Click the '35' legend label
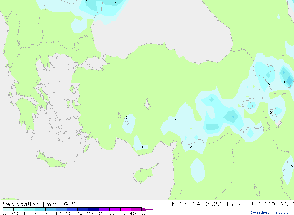The image size is (294, 215). click(111, 213)
